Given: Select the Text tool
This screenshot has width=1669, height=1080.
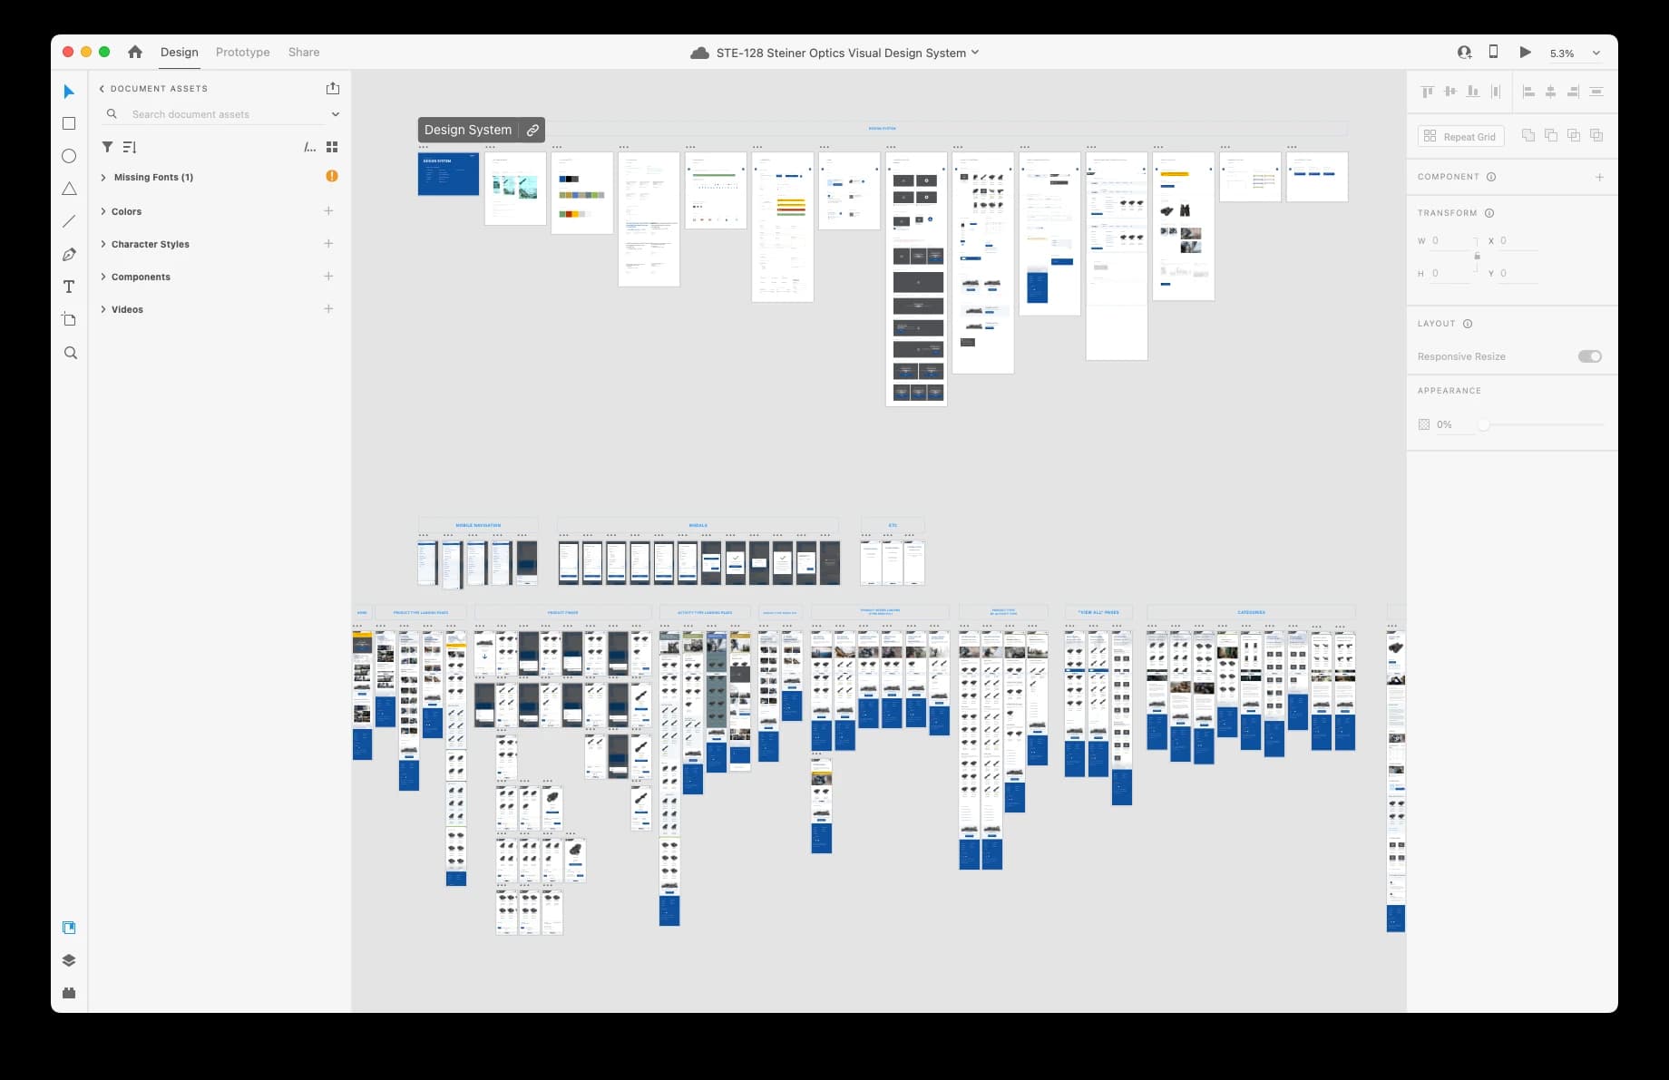Looking at the screenshot, I should pyautogui.click(x=69, y=287).
